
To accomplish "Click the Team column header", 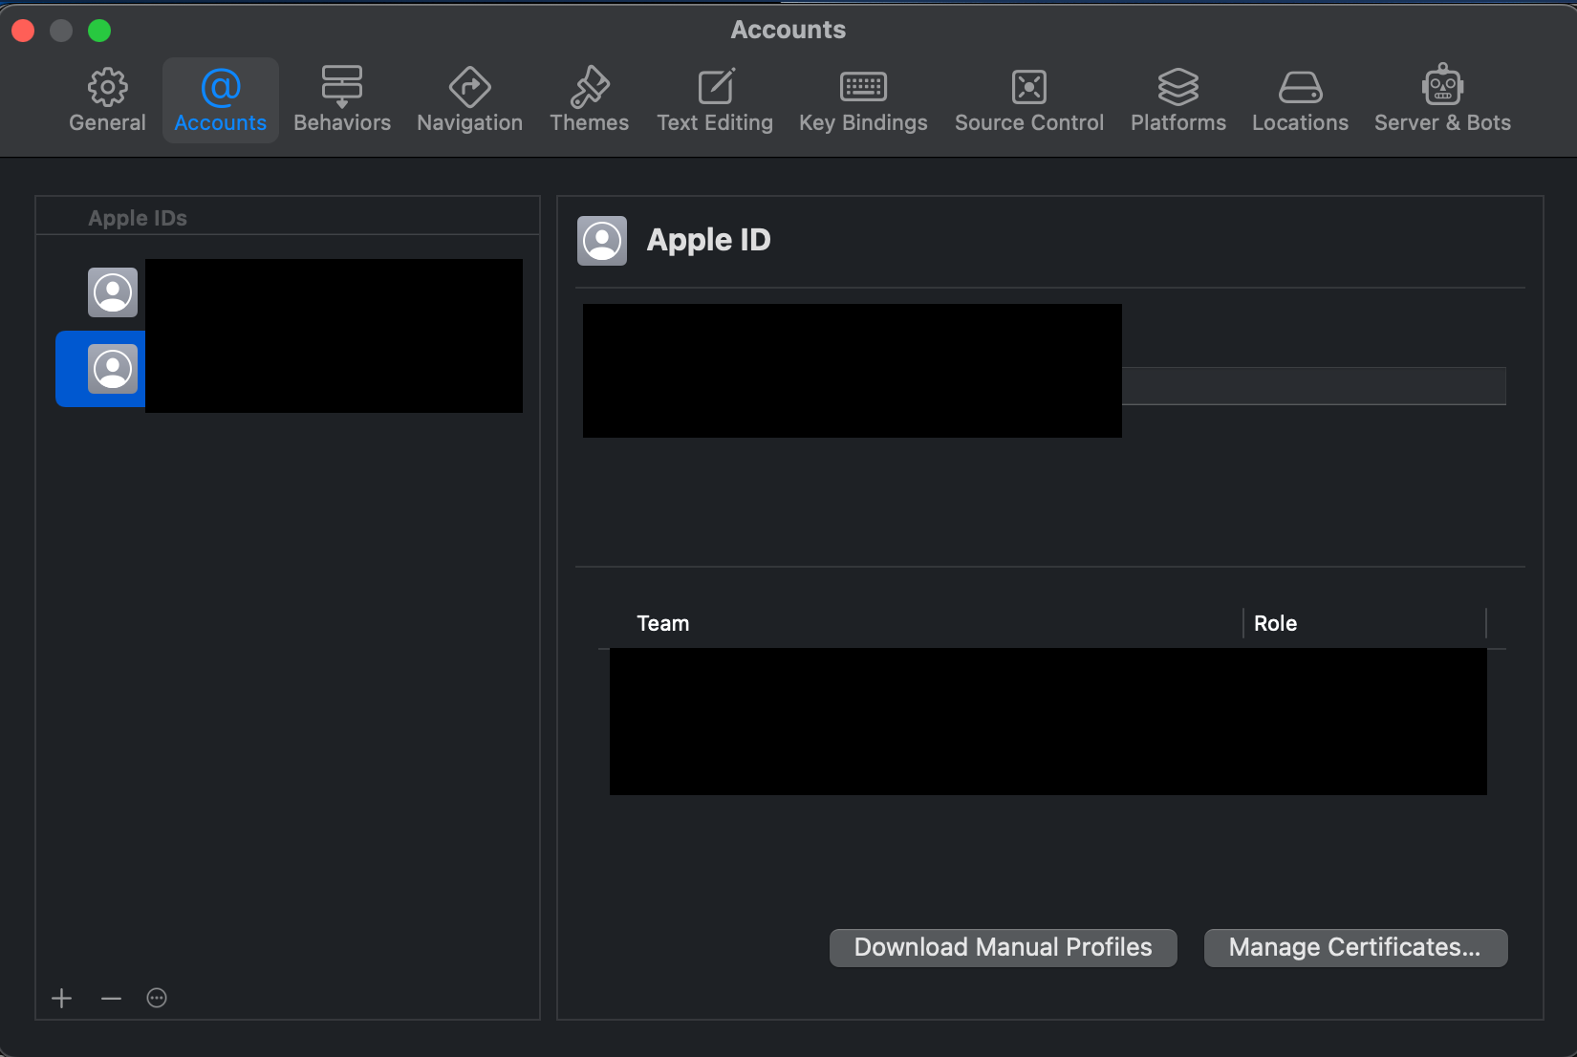I will tap(662, 623).
